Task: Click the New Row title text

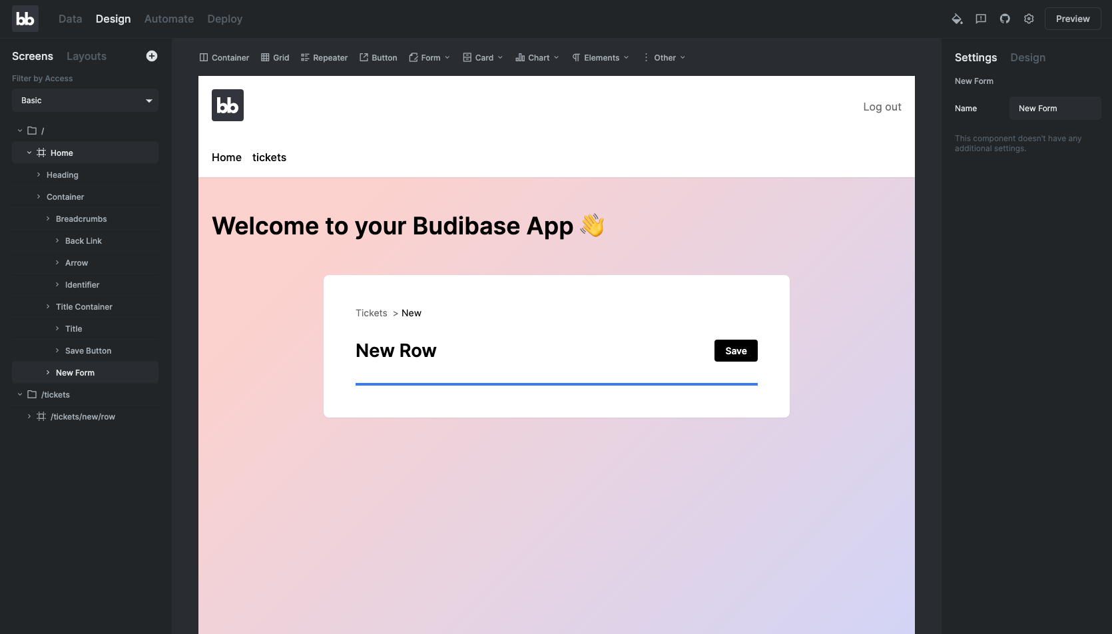Action: 396,351
